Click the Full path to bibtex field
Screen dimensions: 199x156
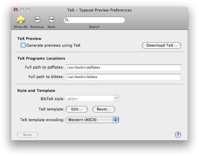(x=123, y=77)
